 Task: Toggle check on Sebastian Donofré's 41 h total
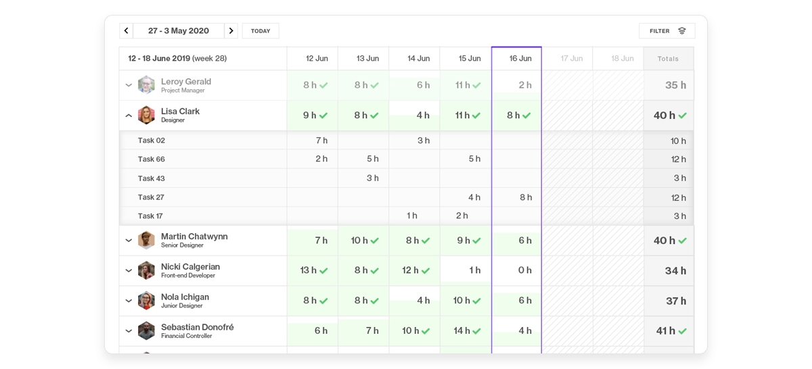[x=682, y=331]
